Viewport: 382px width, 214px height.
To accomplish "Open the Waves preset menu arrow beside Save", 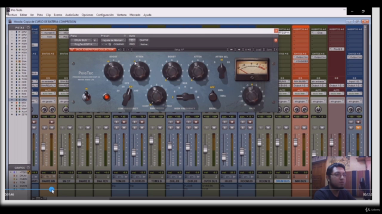I will pos(276,49).
